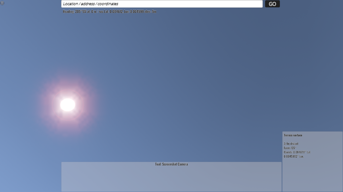Click the Faces 135° line
Screen dimensions: 343x192
(x=290, y=148)
